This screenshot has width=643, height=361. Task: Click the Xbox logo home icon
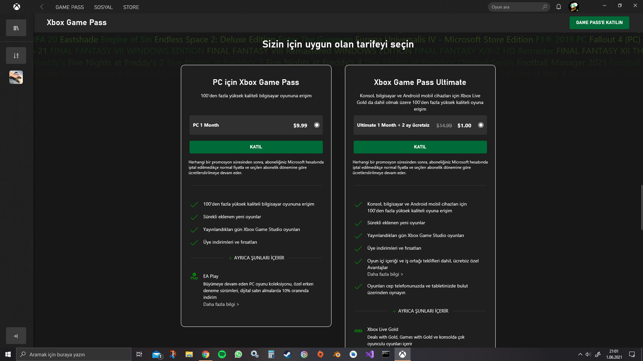(x=16, y=7)
